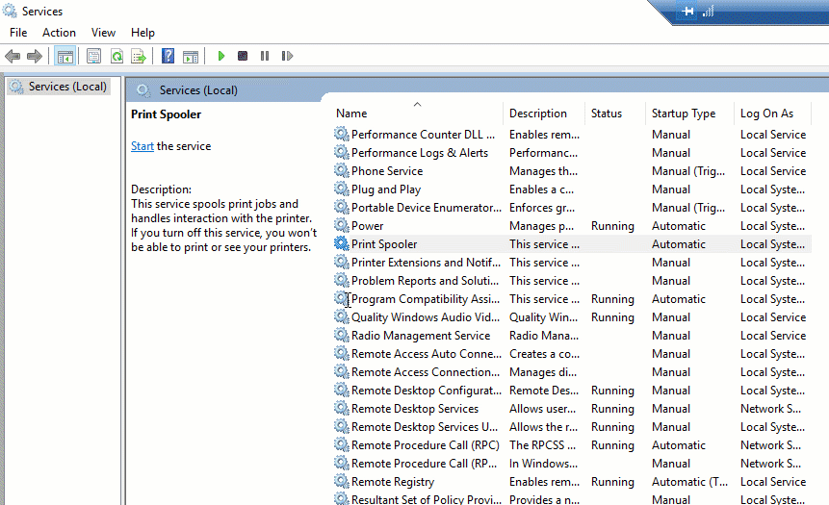
Task: Open the View menu
Action: [103, 33]
